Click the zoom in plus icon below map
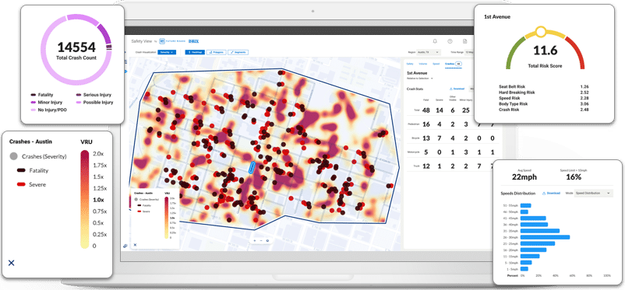 tap(254, 240)
